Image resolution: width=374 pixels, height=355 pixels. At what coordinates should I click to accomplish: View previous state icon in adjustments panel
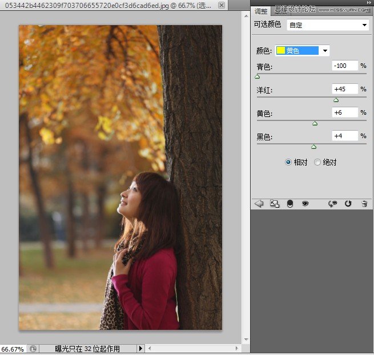pos(332,204)
